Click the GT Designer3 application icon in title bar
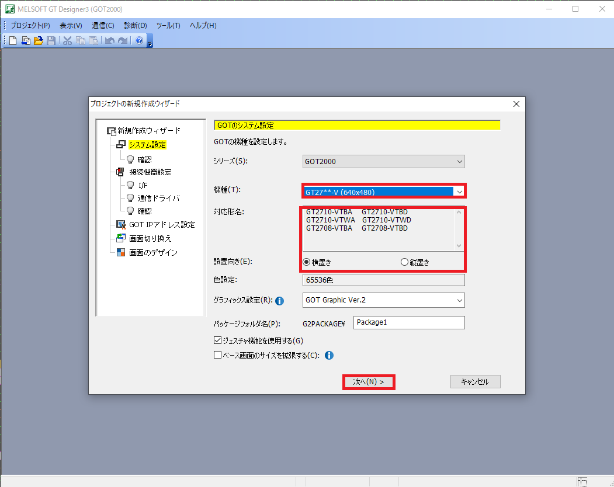This screenshot has height=487, width=614. [x=9, y=9]
